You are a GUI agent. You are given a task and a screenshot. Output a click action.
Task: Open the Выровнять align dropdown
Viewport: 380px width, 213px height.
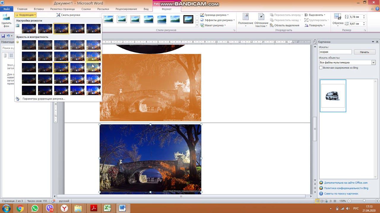315,15
